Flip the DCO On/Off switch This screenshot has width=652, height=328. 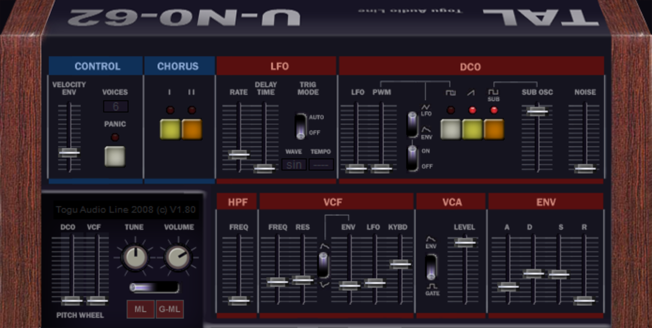[412, 158]
